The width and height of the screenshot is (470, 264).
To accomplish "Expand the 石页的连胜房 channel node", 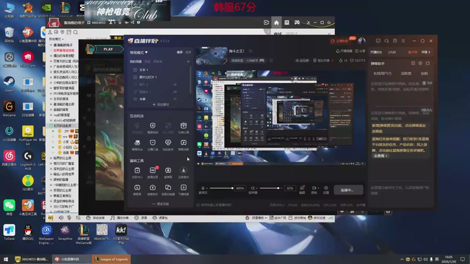I will pos(51,126).
